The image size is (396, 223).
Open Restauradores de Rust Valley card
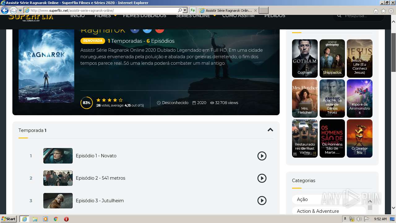(x=305, y=138)
